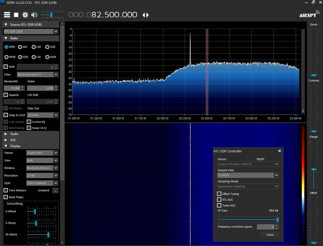Close the RTL-SDR Controller dialog with X

click(x=279, y=151)
